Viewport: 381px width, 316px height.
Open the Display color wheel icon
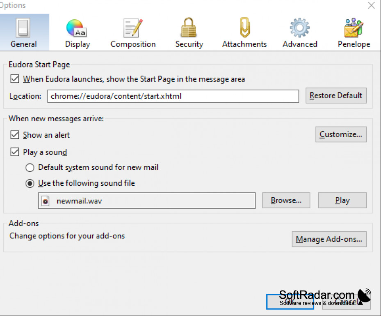coord(76,28)
